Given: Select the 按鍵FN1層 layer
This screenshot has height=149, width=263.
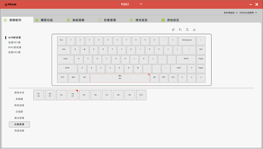Looking at the screenshot, I should coord(14,42).
